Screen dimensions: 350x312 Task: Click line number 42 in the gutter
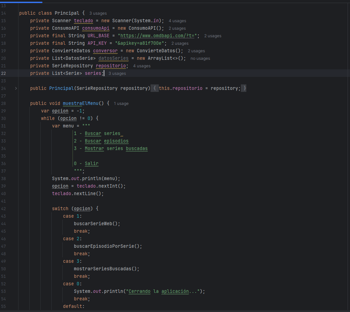(x=3, y=209)
